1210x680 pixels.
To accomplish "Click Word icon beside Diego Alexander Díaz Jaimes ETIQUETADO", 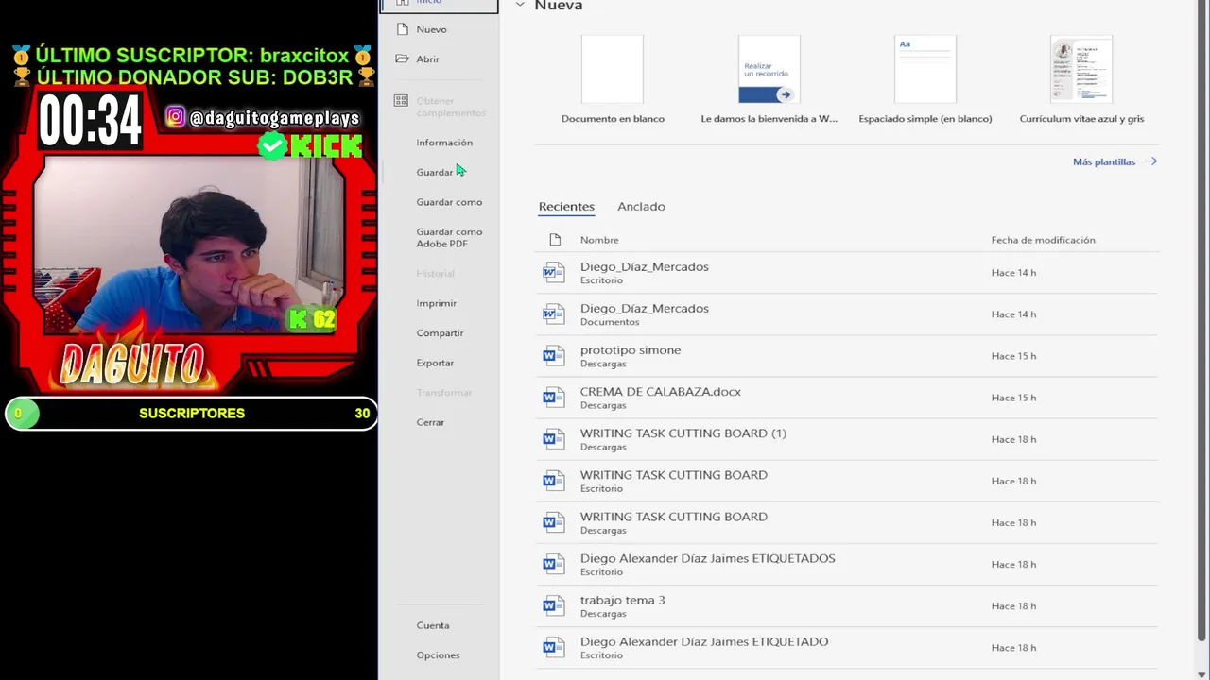I will (553, 647).
